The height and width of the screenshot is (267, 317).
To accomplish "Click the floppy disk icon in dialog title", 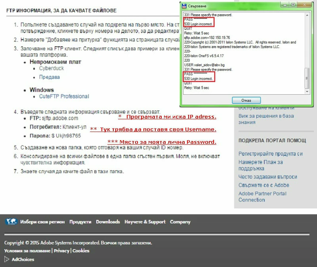I will pos(184,6).
